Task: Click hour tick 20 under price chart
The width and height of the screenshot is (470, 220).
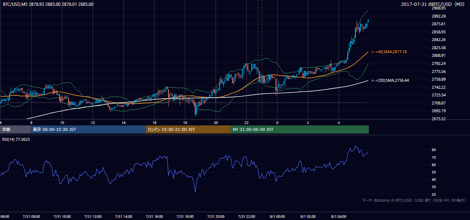Action: (x=216, y=122)
